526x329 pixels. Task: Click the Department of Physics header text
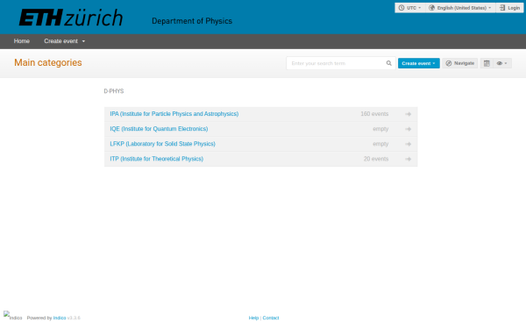[192, 21]
